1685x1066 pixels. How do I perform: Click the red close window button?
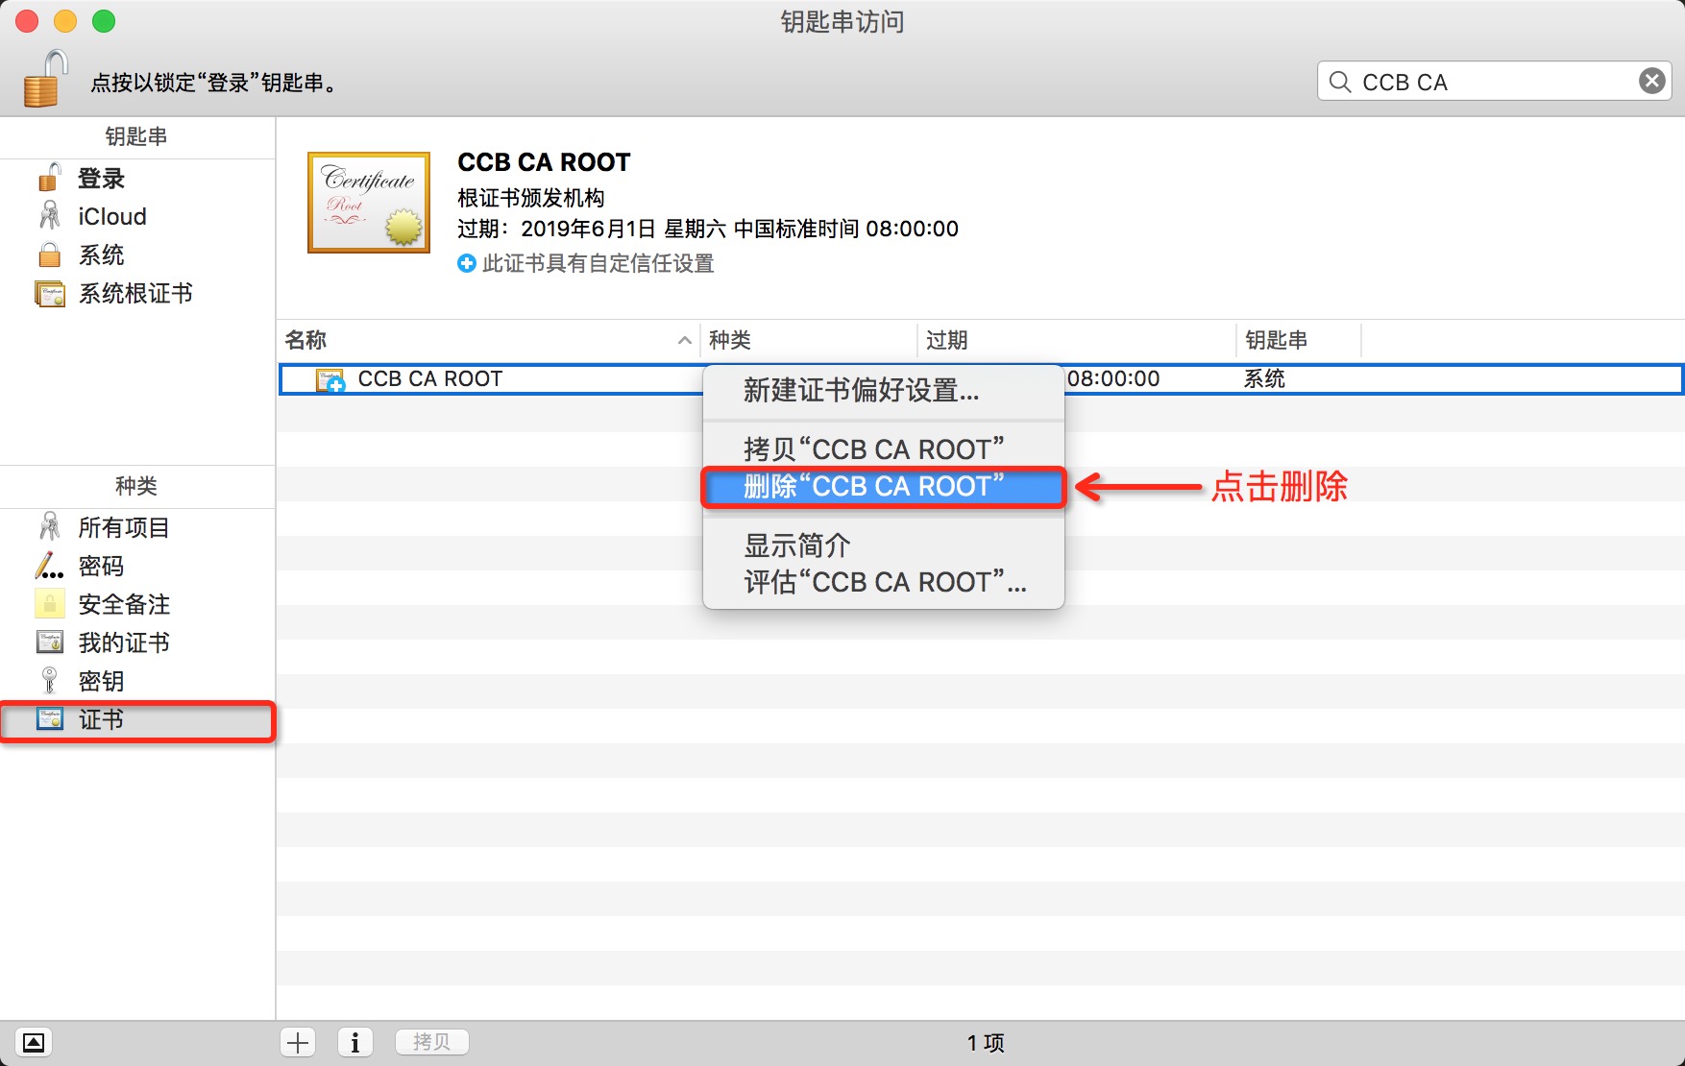click(27, 21)
